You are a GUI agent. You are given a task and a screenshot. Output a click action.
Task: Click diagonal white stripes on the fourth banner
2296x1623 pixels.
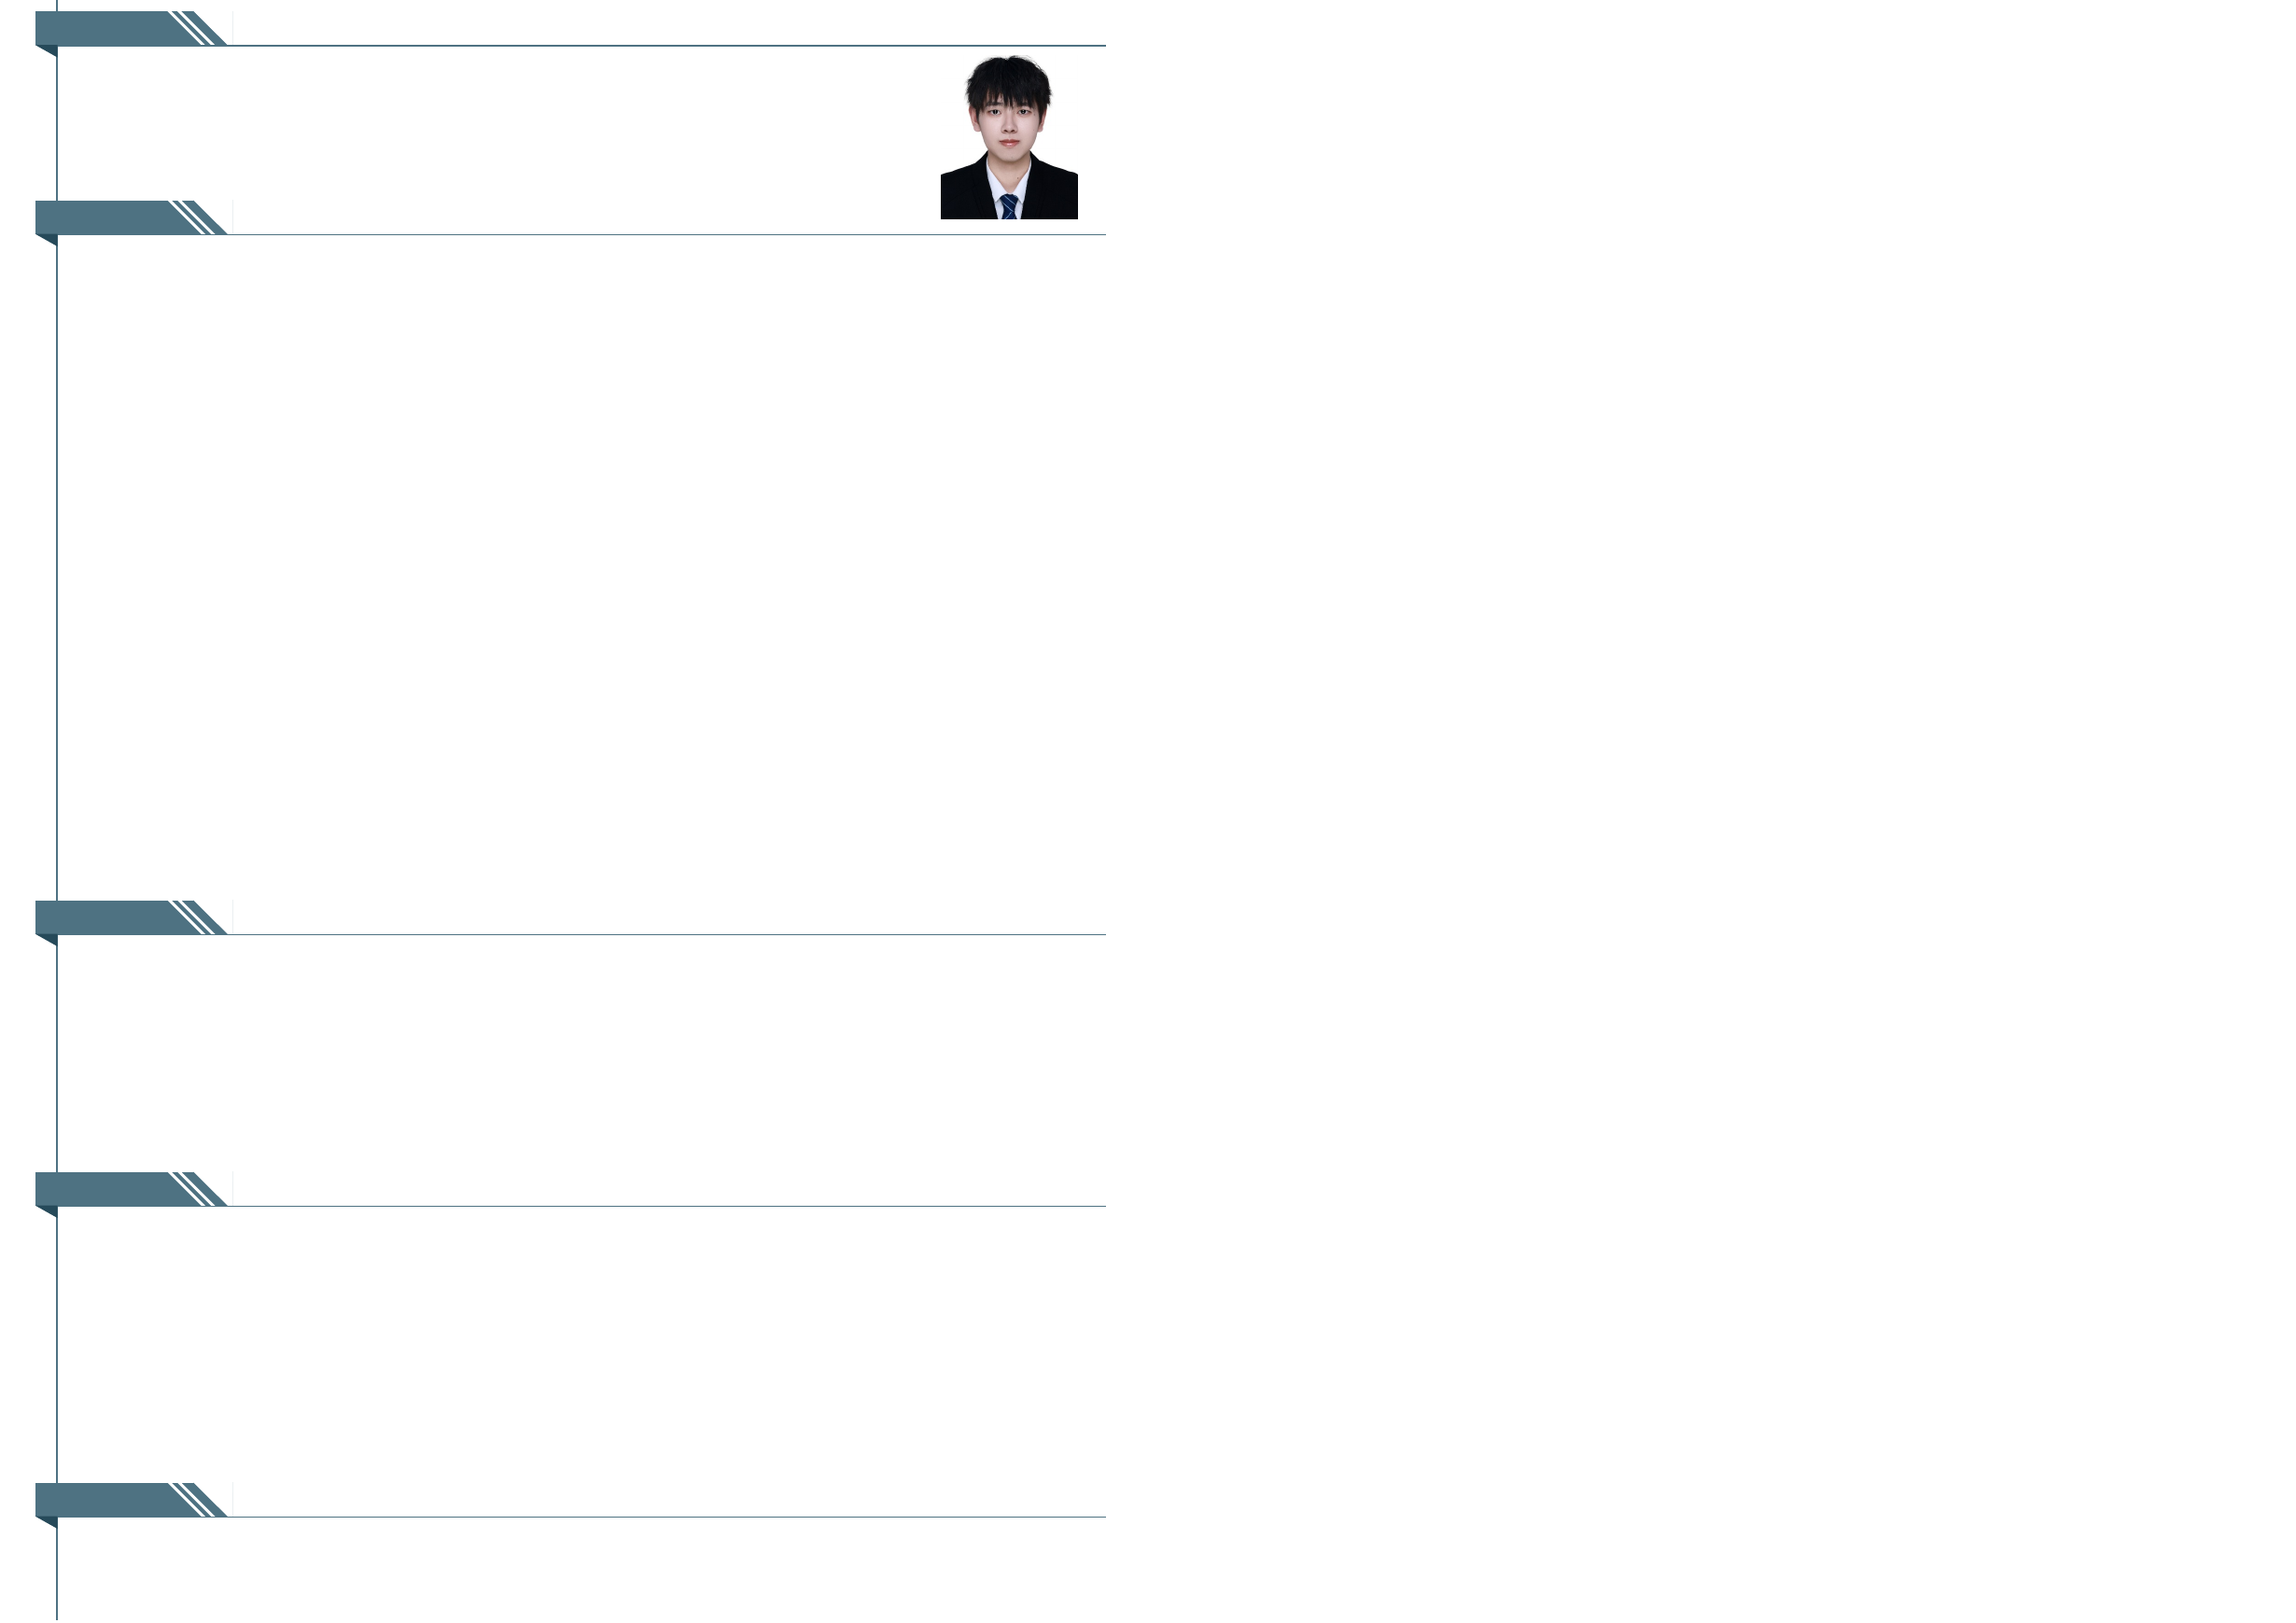pos(194,1189)
